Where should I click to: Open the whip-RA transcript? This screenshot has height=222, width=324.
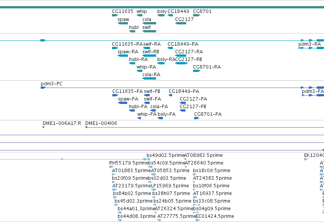point(139,71)
